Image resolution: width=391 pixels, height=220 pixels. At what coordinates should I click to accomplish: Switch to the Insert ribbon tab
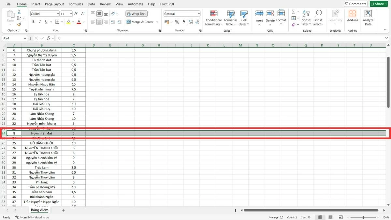[36, 4]
